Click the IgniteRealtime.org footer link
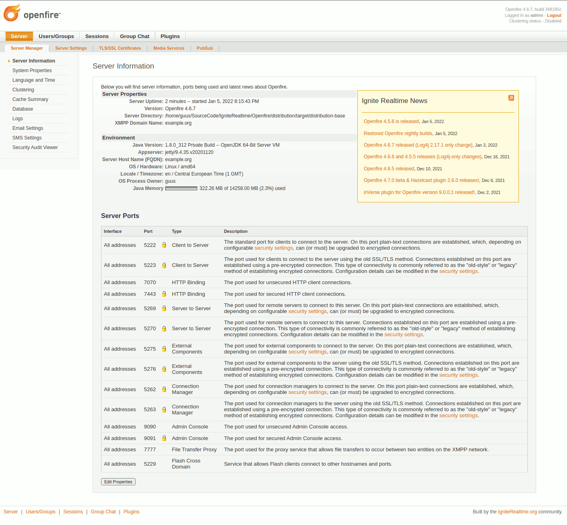The image size is (567, 525). pos(517,512)
